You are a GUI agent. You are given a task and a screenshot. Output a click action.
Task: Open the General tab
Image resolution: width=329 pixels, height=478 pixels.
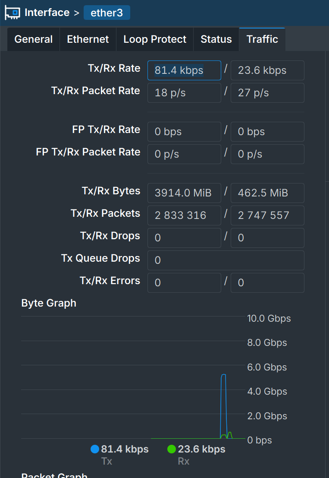34,39
